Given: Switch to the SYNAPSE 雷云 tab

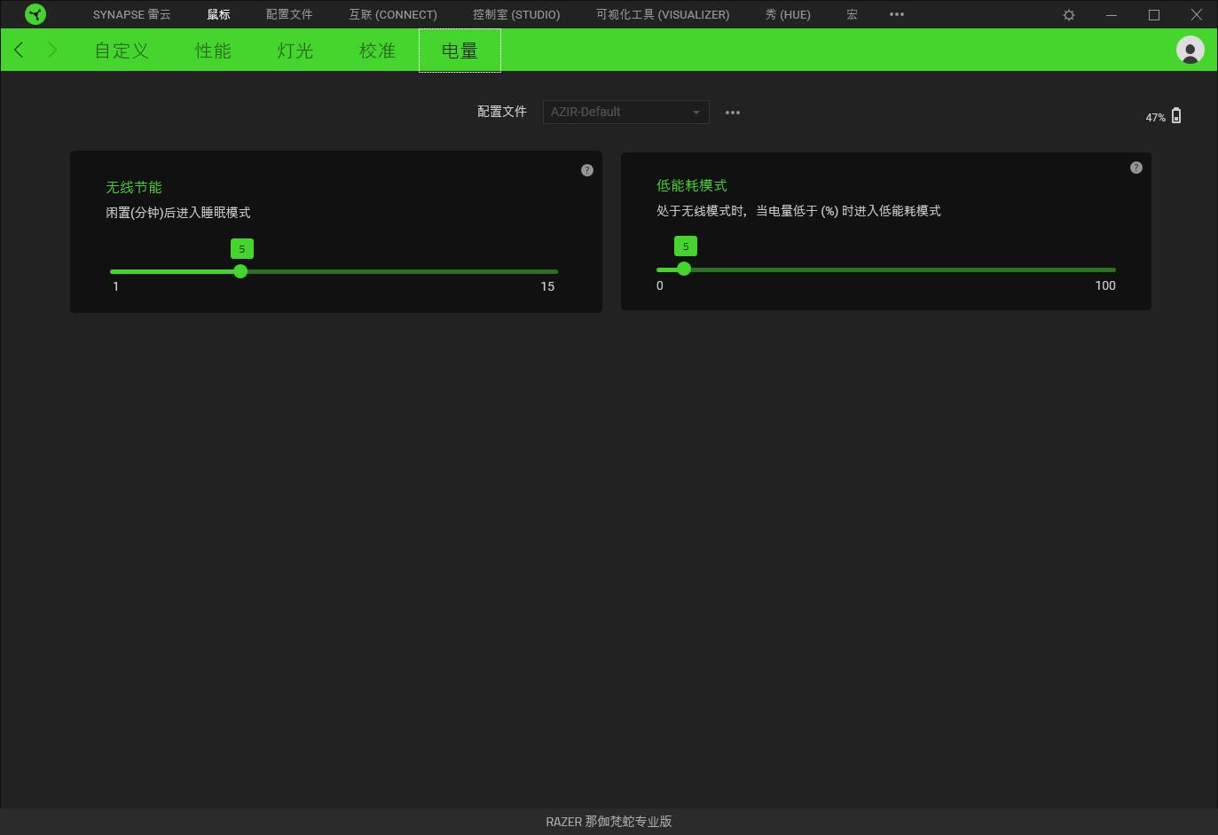Looking at the screenshot, I should point(132,14).
